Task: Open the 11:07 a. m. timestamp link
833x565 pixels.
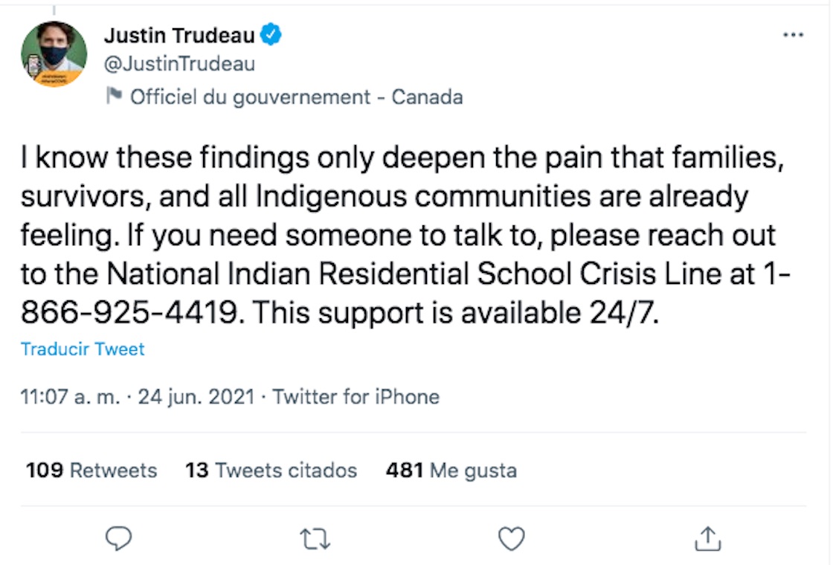Action: tap(71, 397)
